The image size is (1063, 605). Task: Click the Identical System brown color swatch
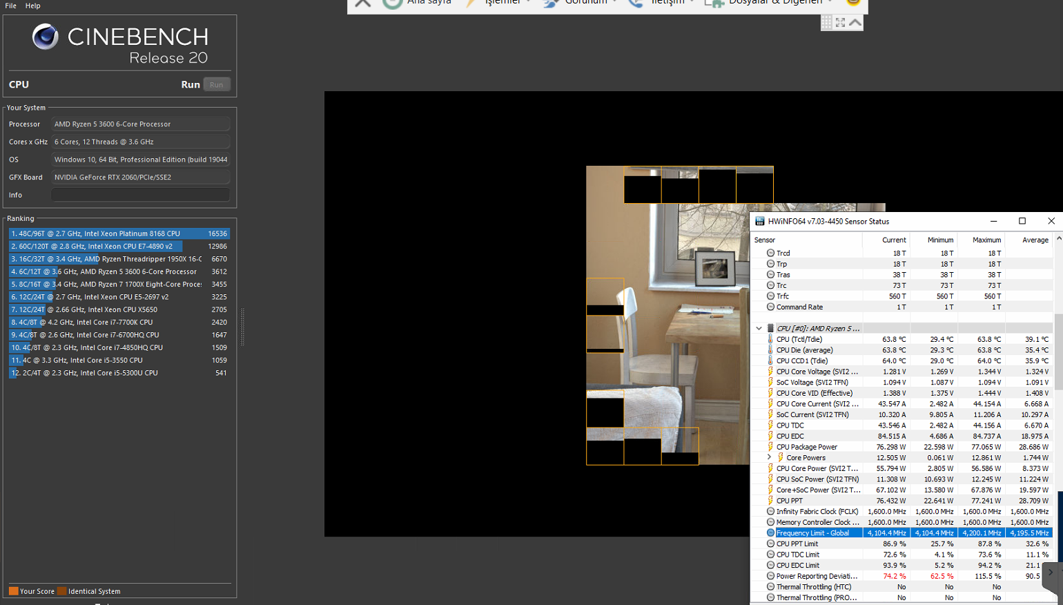pos(61,591)
